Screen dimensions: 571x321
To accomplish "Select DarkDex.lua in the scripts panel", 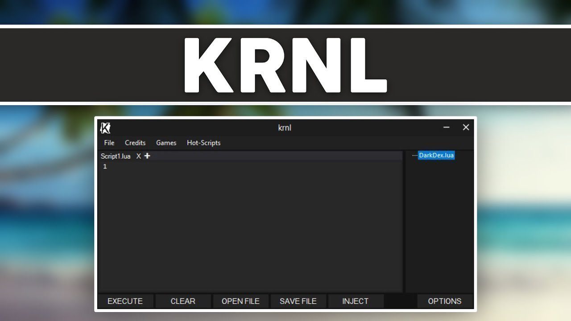I will pos(436,155).
